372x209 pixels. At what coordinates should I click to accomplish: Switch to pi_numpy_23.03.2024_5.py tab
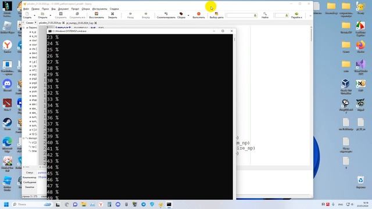pyautogui.click(x=80, y=23)
